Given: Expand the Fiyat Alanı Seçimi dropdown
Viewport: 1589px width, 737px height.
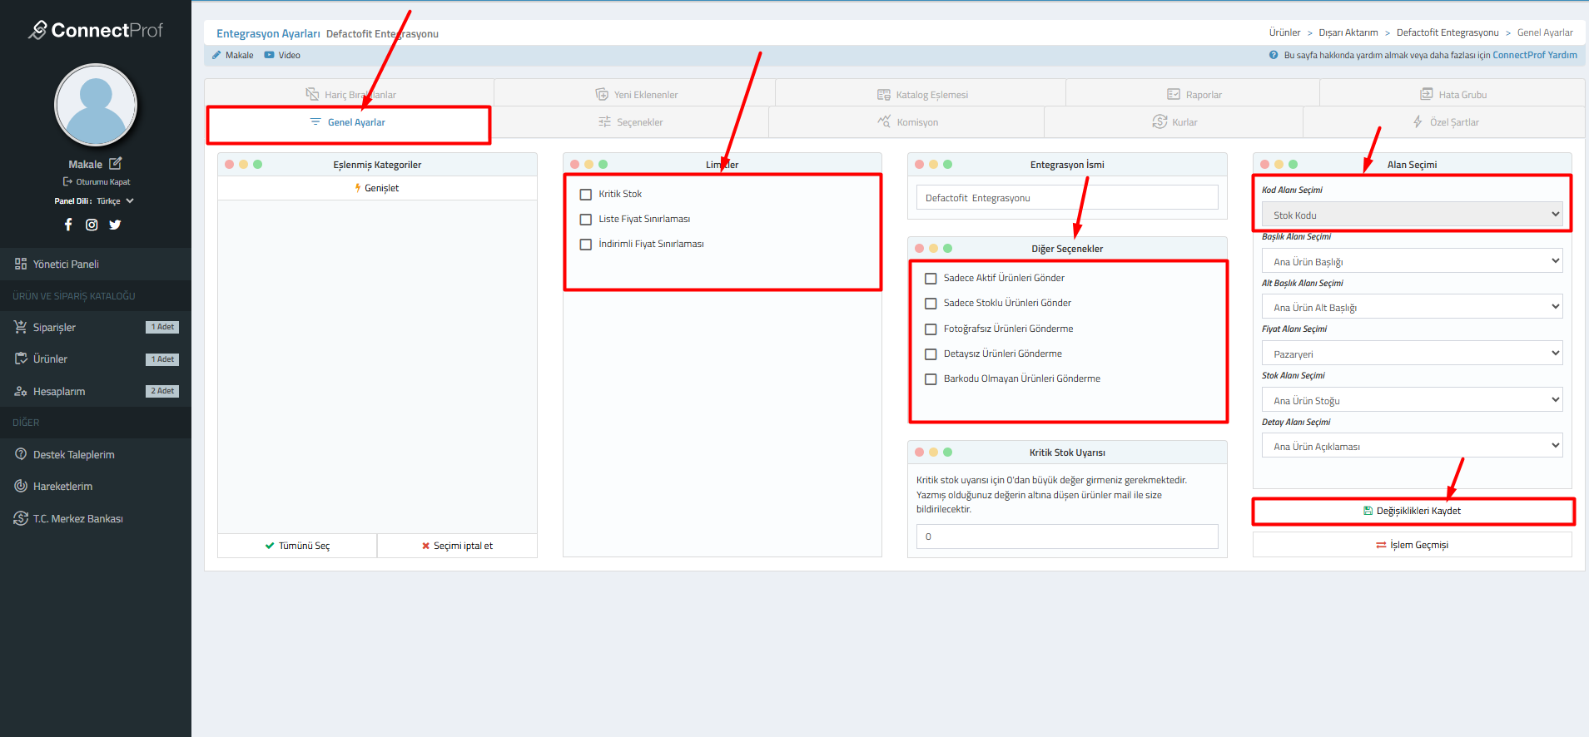Looking at the screenshot, I should 1412,354.
